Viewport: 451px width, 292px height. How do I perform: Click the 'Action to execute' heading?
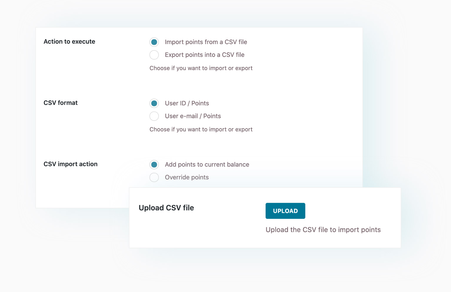click(x=69, y=42)
